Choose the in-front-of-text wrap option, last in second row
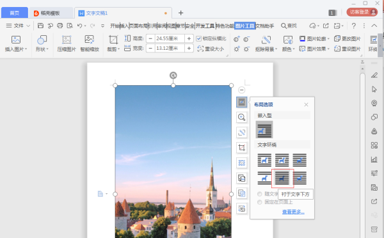Image resolution: width=384 pixels, height=238 pixels. 300,178
